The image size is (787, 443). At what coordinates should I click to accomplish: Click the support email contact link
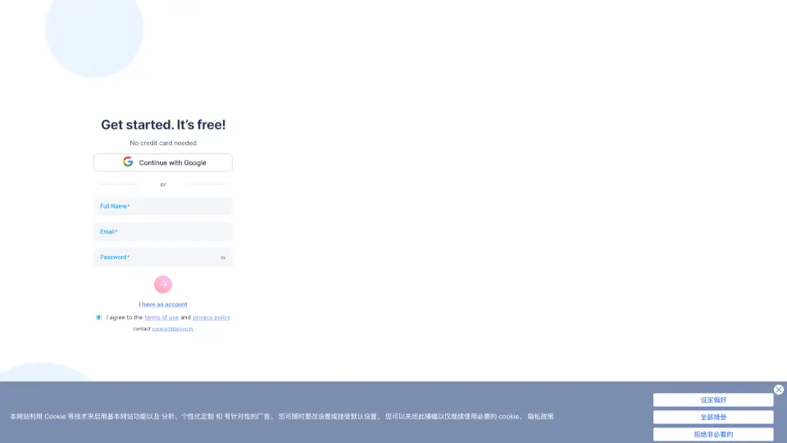point(173,329)
